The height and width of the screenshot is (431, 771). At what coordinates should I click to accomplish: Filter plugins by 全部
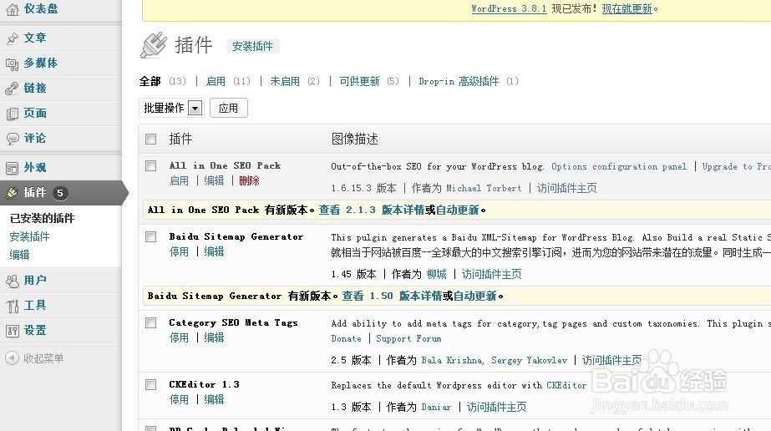pos(150,81)
